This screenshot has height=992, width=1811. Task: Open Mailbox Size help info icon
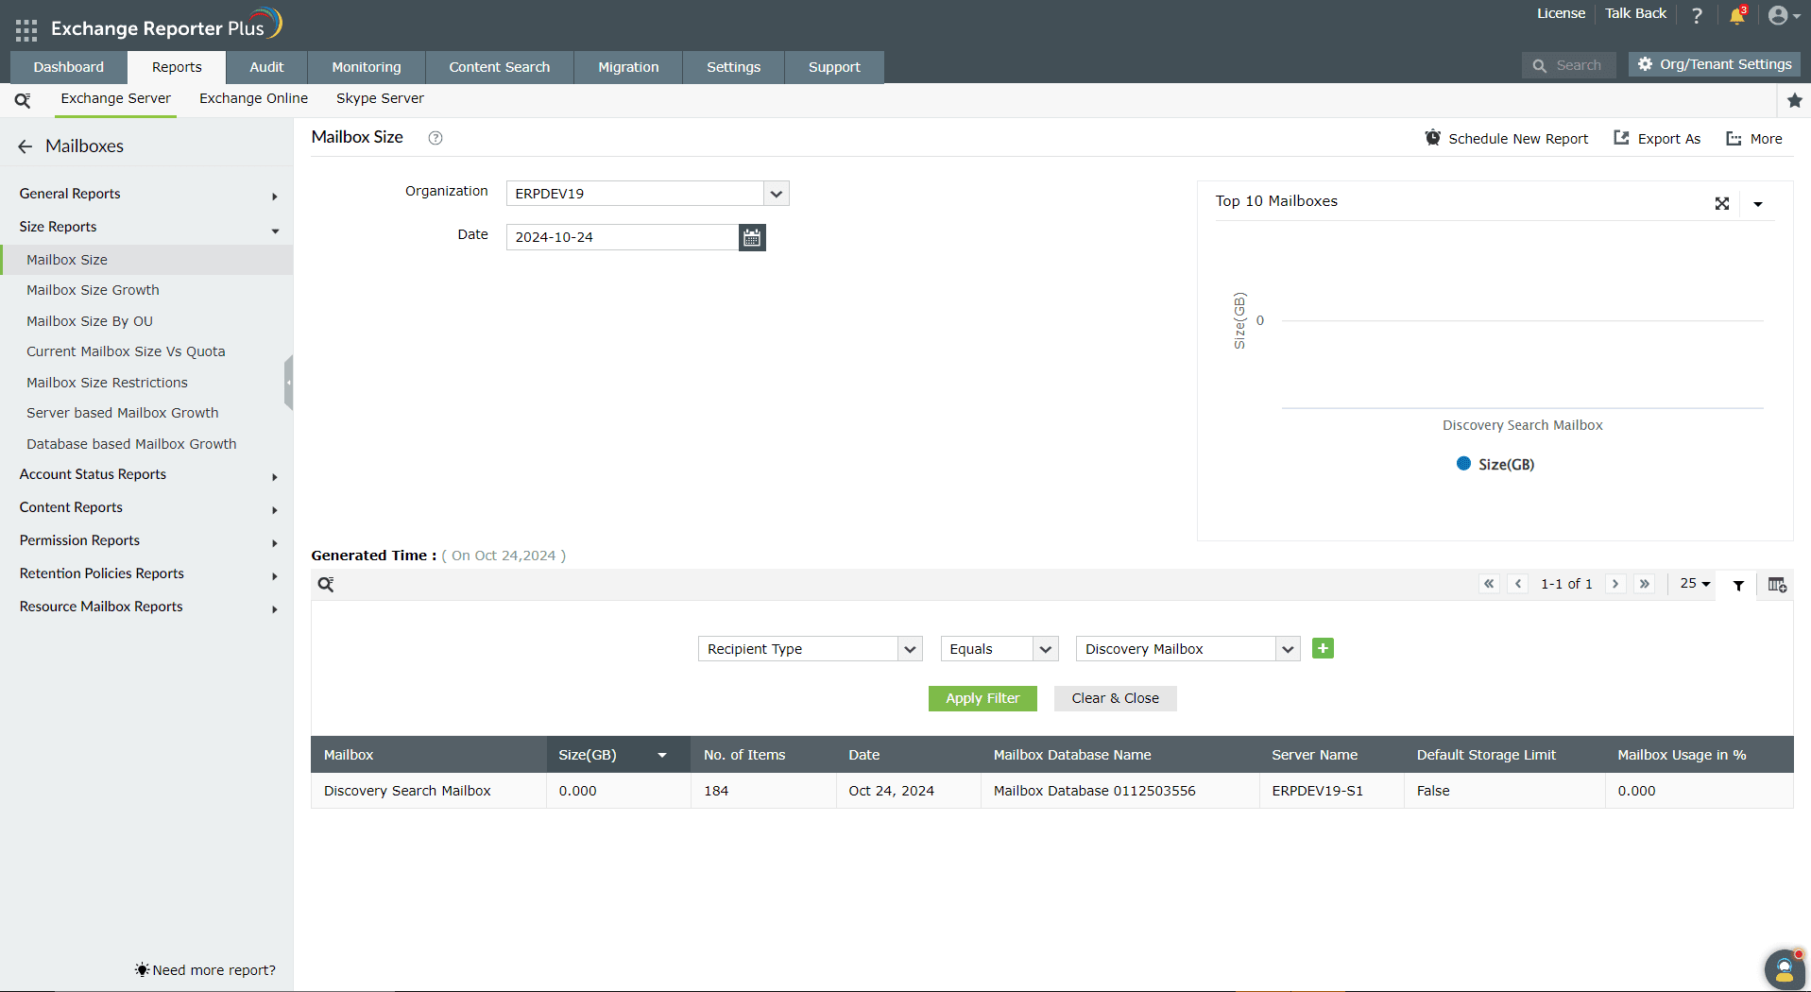coord(436,138)
